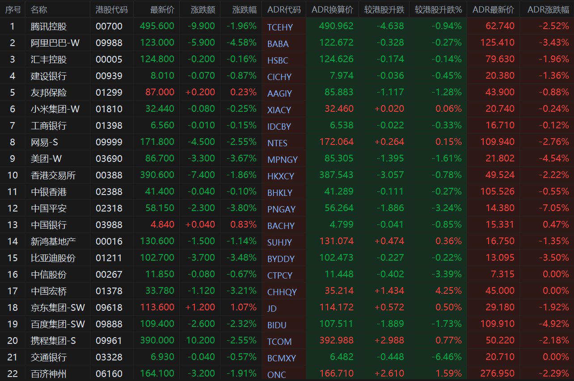
Task: Select the 香港交易所 stock name
Action: point(53,175)
